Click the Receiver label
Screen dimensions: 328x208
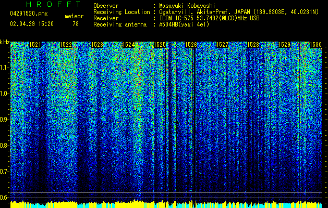click(x=106, y=18)
